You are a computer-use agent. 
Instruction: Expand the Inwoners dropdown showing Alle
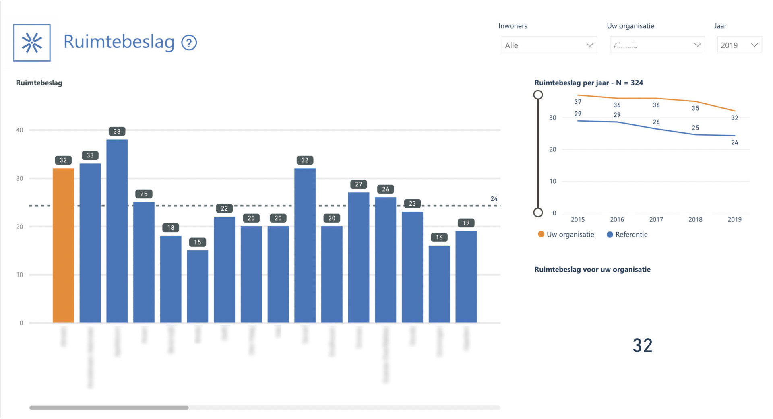(x=549, y=45)
